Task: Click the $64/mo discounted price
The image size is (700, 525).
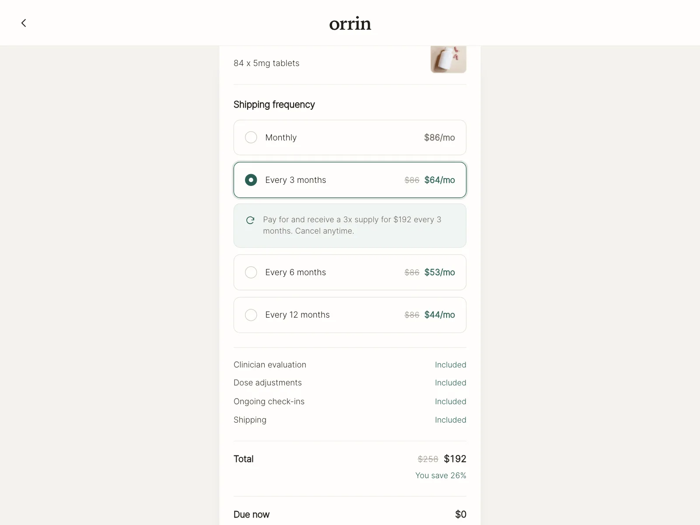Action: (440, 180)
